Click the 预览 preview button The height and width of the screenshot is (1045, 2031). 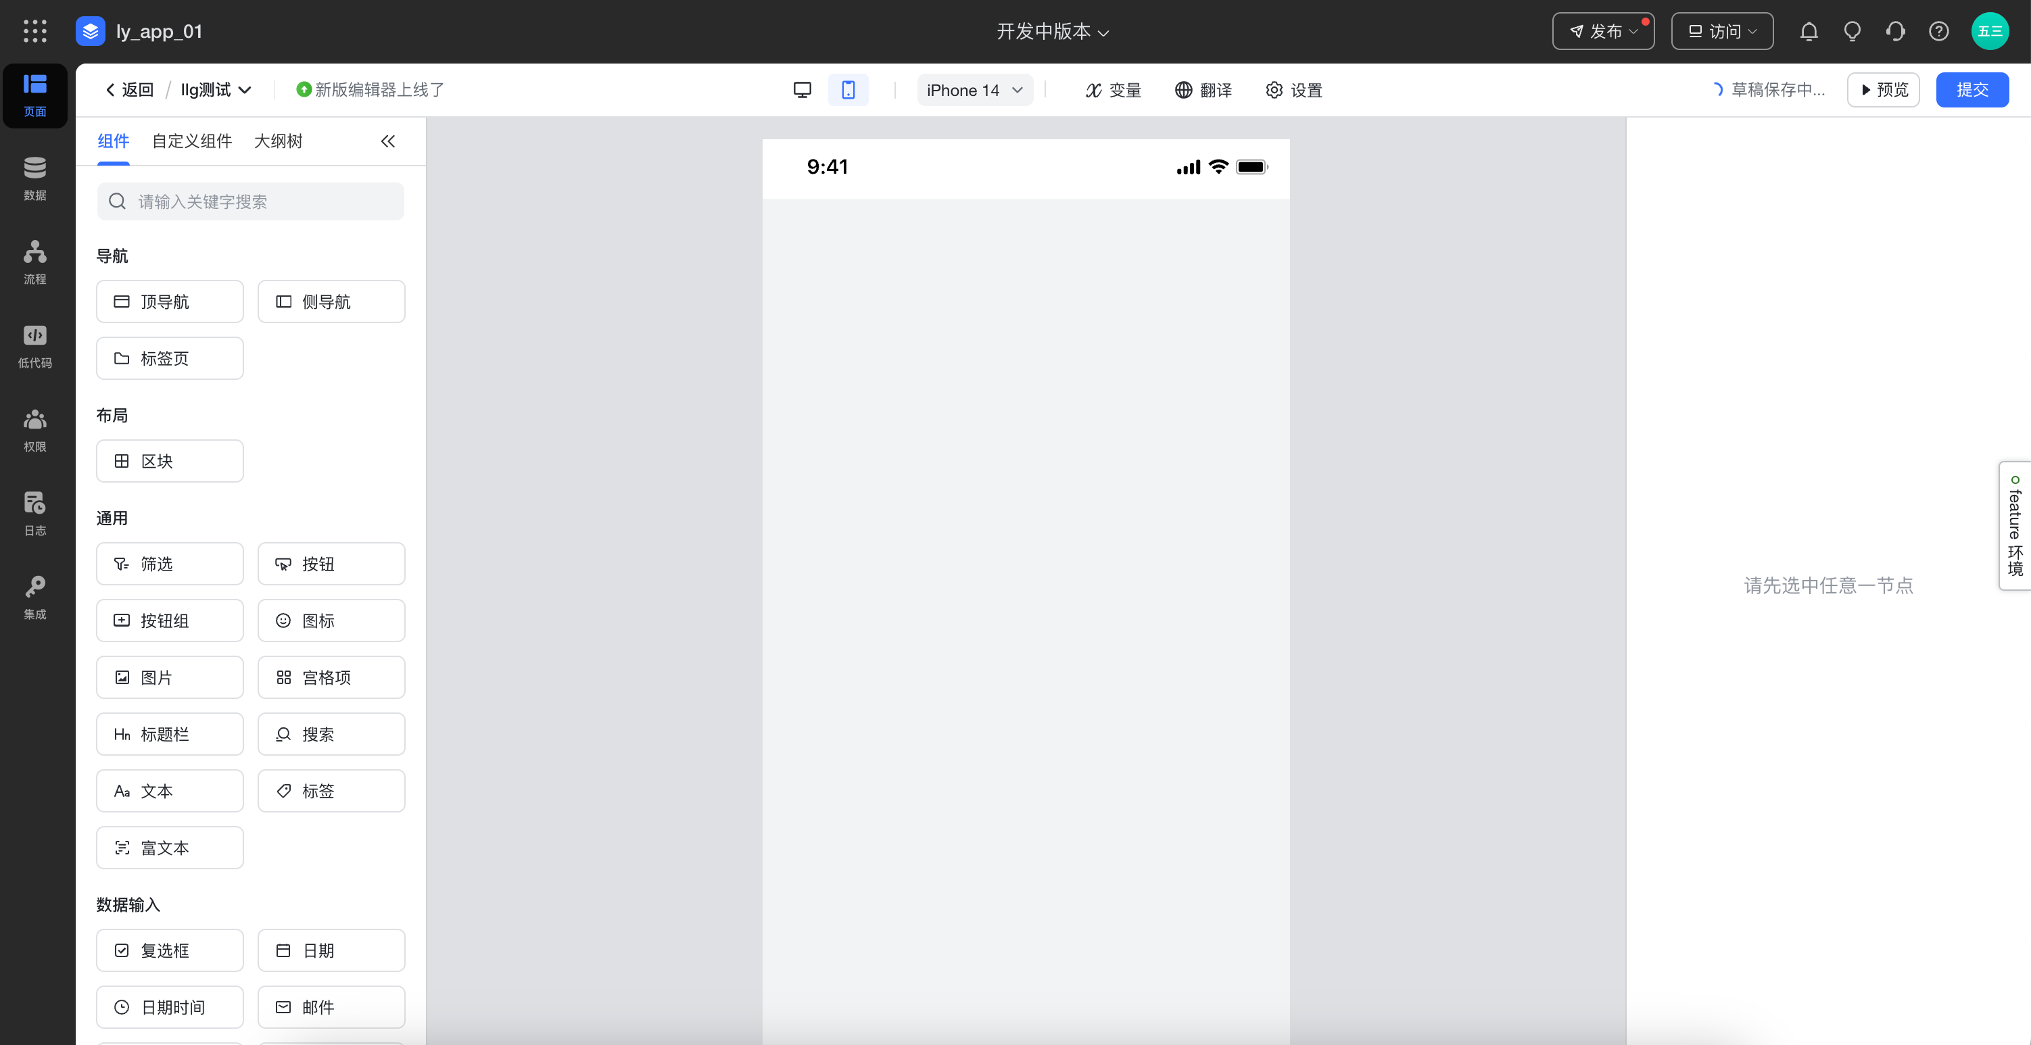tap(1883, 90)
